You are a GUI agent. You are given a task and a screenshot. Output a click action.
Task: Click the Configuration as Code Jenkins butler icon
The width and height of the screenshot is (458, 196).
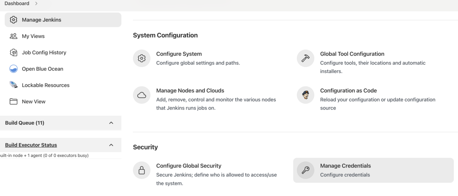coord(305,95)
